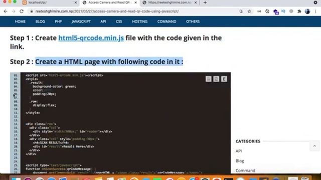This screenshot has width=321, height=180.
Task: Click the purple cloud extension icon
Action: click(x=276, y=12)
